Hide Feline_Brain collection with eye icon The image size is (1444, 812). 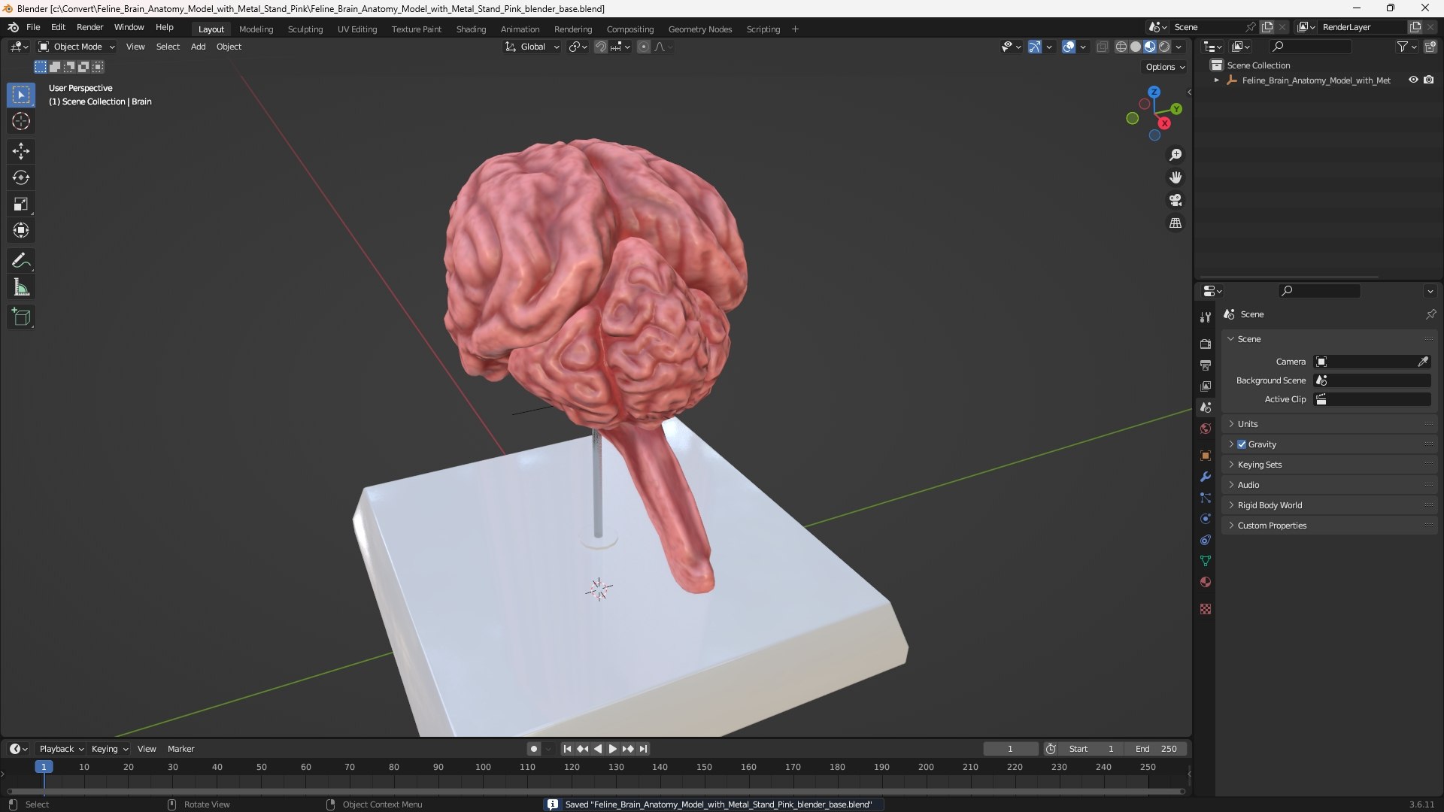coord(1413,80)
